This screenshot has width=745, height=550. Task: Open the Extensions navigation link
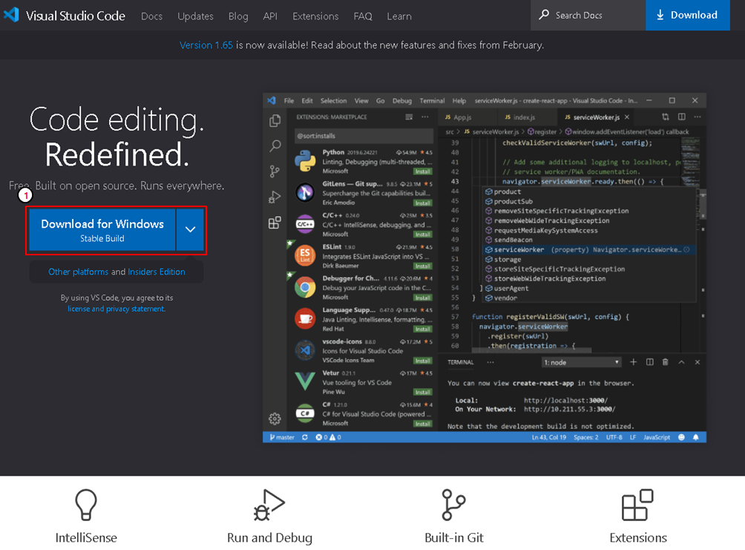315,16
